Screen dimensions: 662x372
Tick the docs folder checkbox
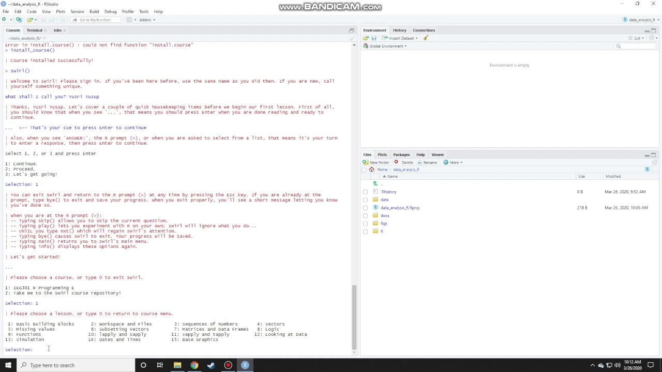pos(366,215)
